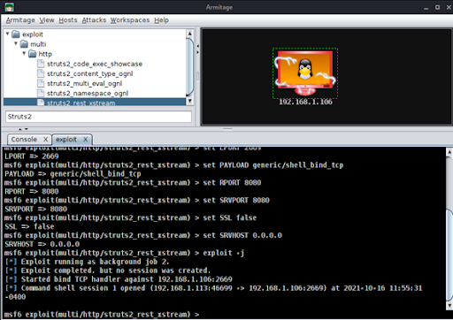453x320 pixels.
Task: Click struts2_namespace_ognl file icon
Action: 41,93
